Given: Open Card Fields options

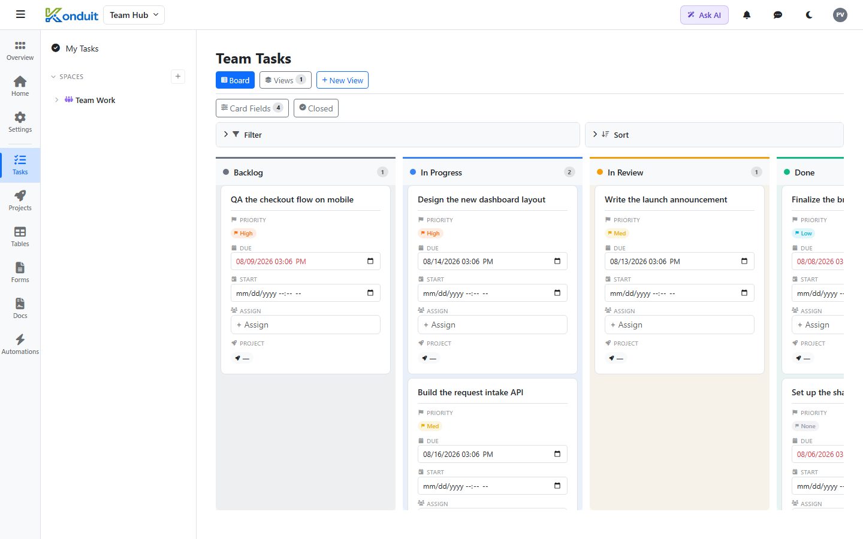Looking at the screenshot, I should click(252, 108).
